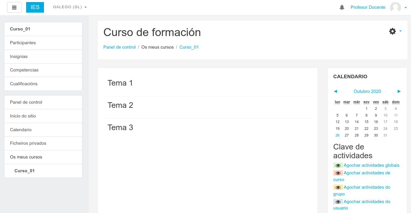The height and width of the screenshot is (213, 411).
Task: Open the notifications bell
Action: [x=342, y=7]
